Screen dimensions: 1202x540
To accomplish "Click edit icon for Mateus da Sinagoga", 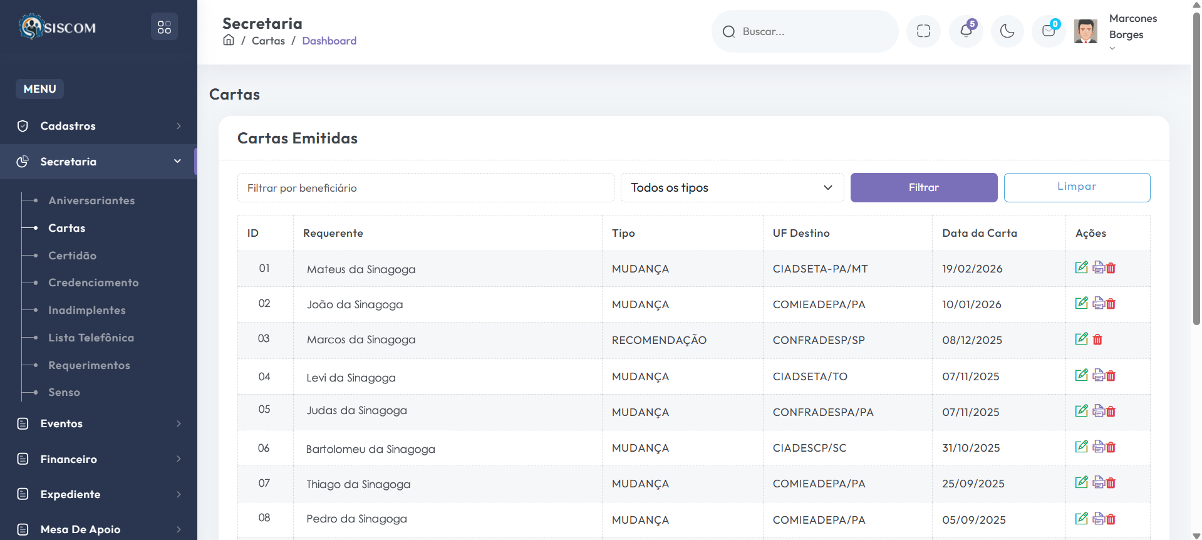I will tap(1081, 267).
